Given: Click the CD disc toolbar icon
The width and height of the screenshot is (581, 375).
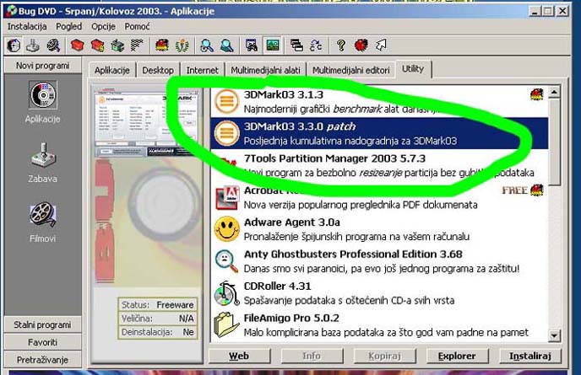Looking at the screenshot, I should click(x=14, y=46).
